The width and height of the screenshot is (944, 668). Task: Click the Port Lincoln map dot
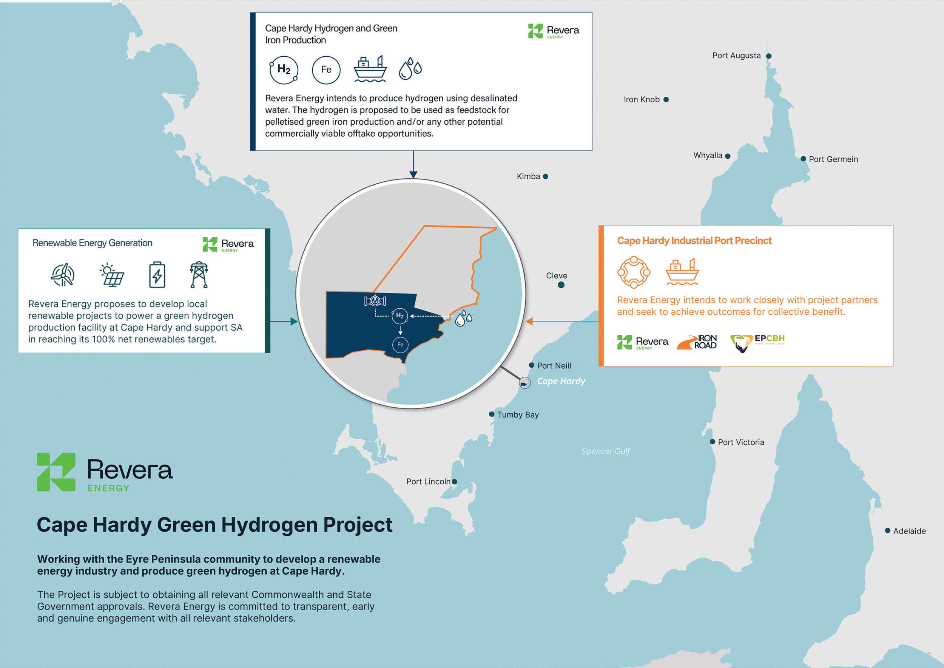click(x=454, y=482)
